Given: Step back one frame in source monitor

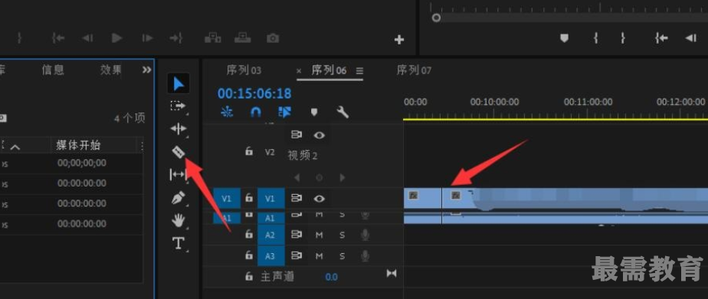Looking at the screenshot, I should [87, 38].
